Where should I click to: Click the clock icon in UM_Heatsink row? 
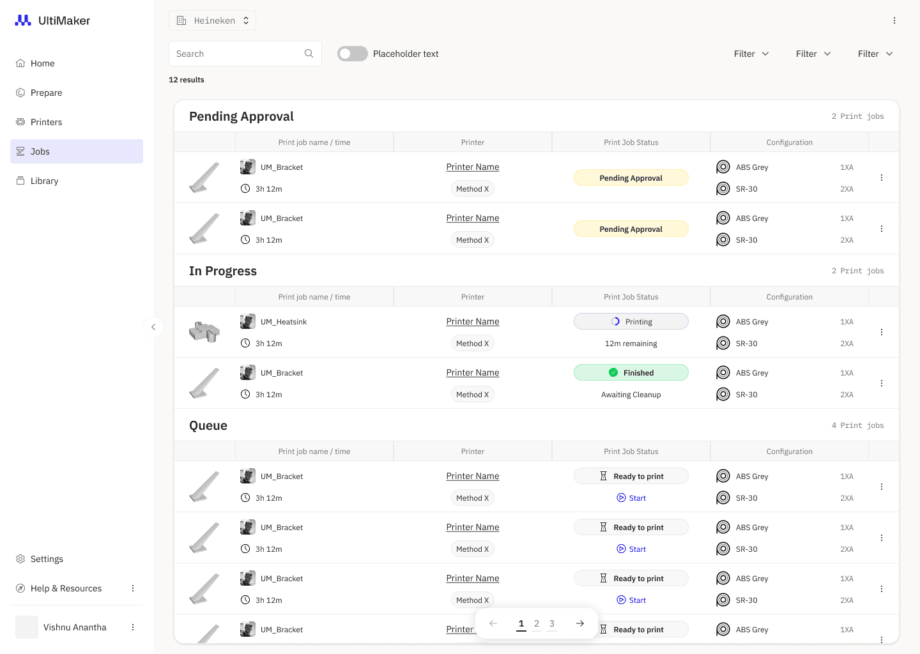point(245,343)
